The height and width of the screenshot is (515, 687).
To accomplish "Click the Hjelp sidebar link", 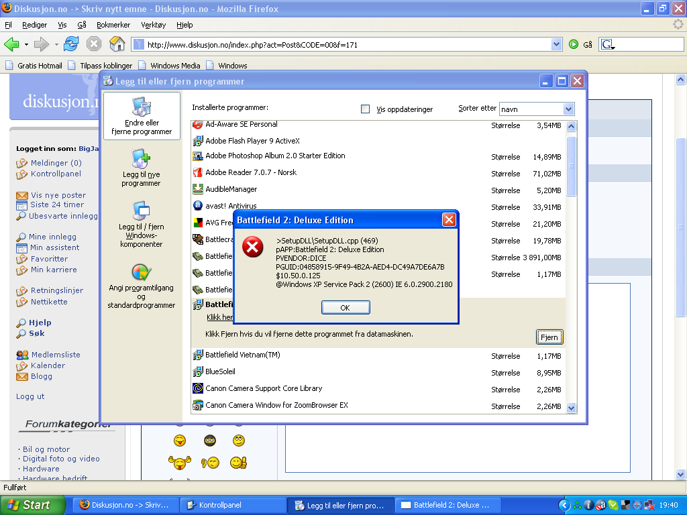I will 40,323.
